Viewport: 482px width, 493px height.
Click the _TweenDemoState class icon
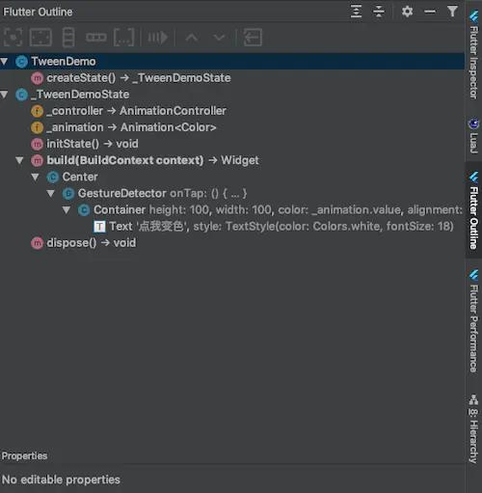pyautogui.click(x=21, y=95)
